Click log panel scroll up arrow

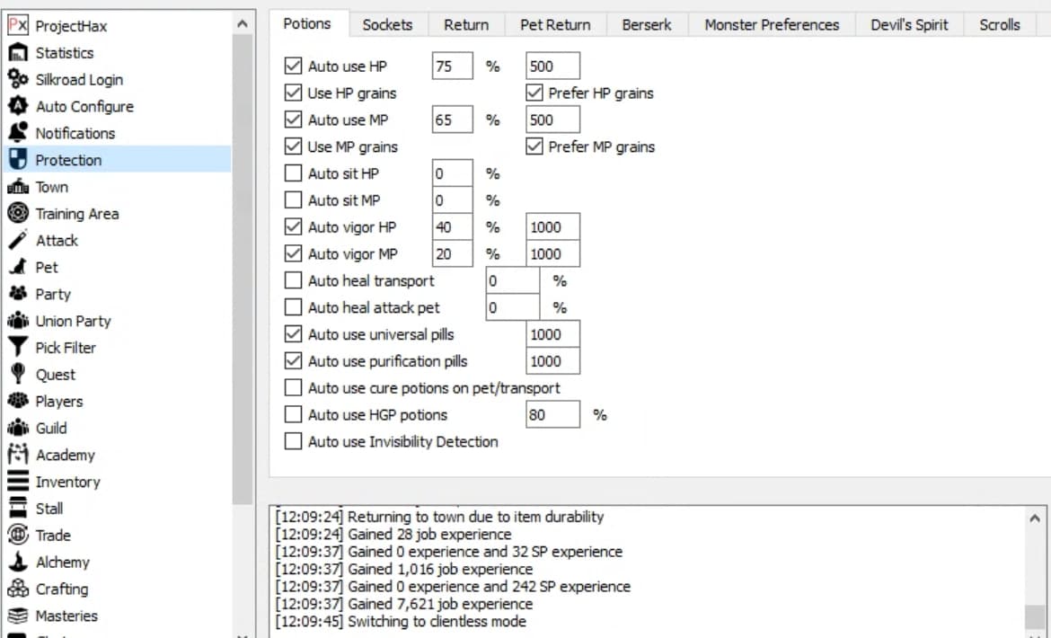(x=1035, y=518)
